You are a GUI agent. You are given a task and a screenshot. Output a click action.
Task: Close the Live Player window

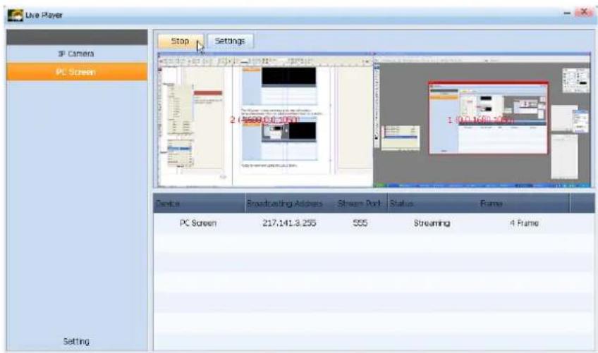coord(584,13)
